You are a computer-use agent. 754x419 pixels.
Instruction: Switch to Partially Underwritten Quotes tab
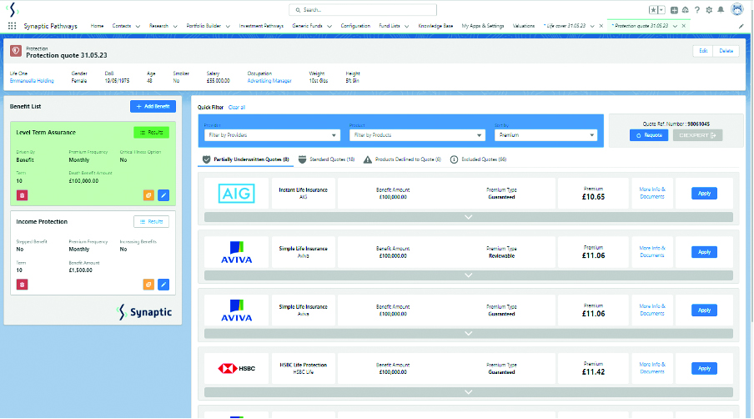tap(246, 159)
